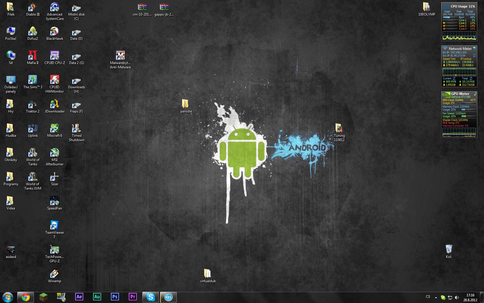The height and width of the screenshot is (303, 484).
Task: Open the Mixcraft 6 shortcut
Action: pyautogui.click(x=55, y=130)
